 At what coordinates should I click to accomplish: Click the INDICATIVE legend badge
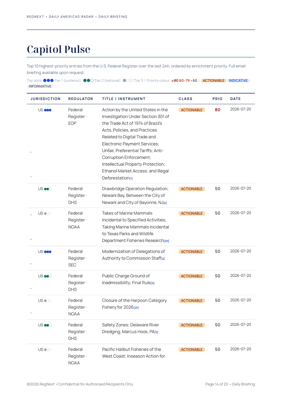tap(238, 80)
